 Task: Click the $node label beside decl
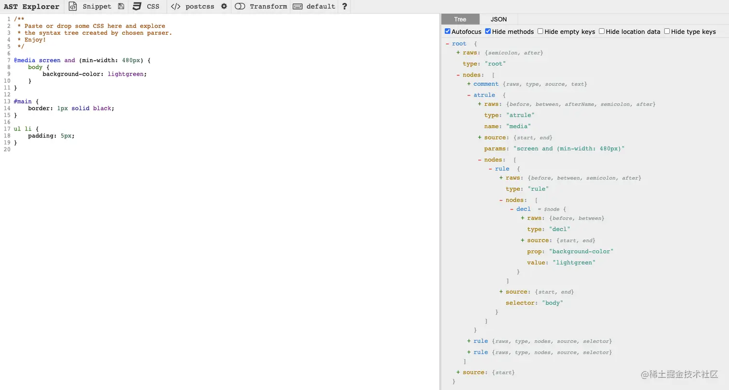click(x=553, y=209)
